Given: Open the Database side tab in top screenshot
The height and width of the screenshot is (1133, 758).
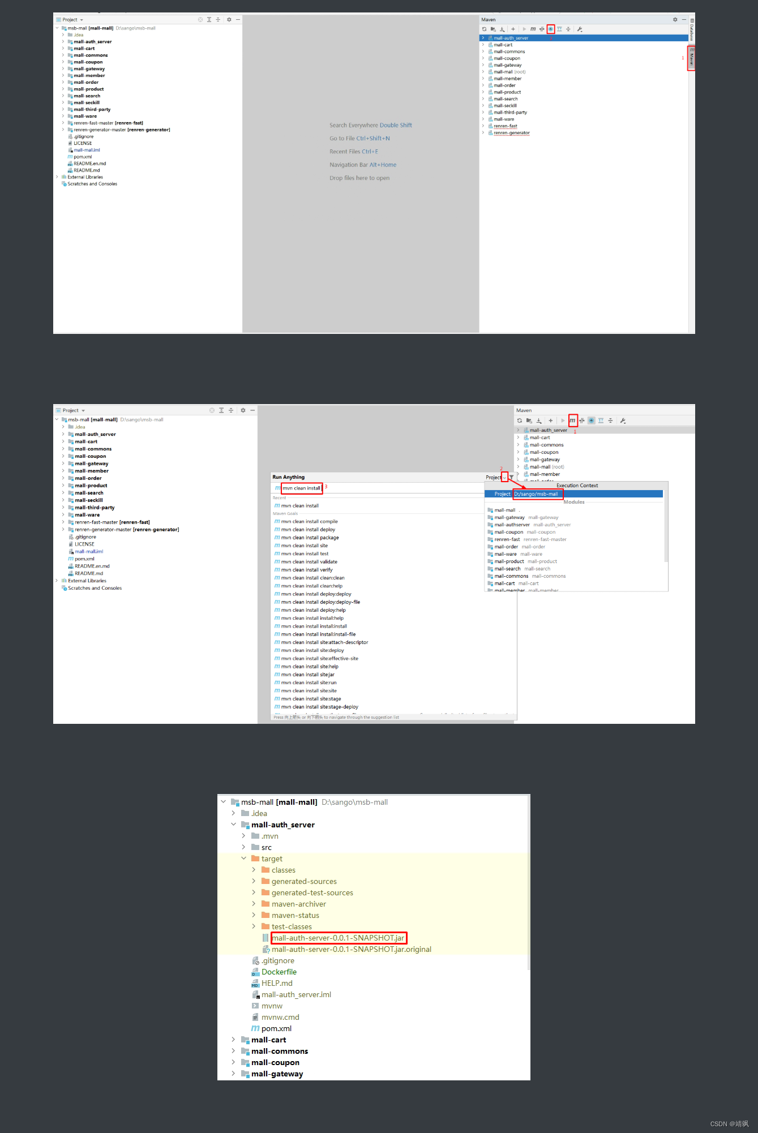Looking at the screenshot, I should point(691,31).
